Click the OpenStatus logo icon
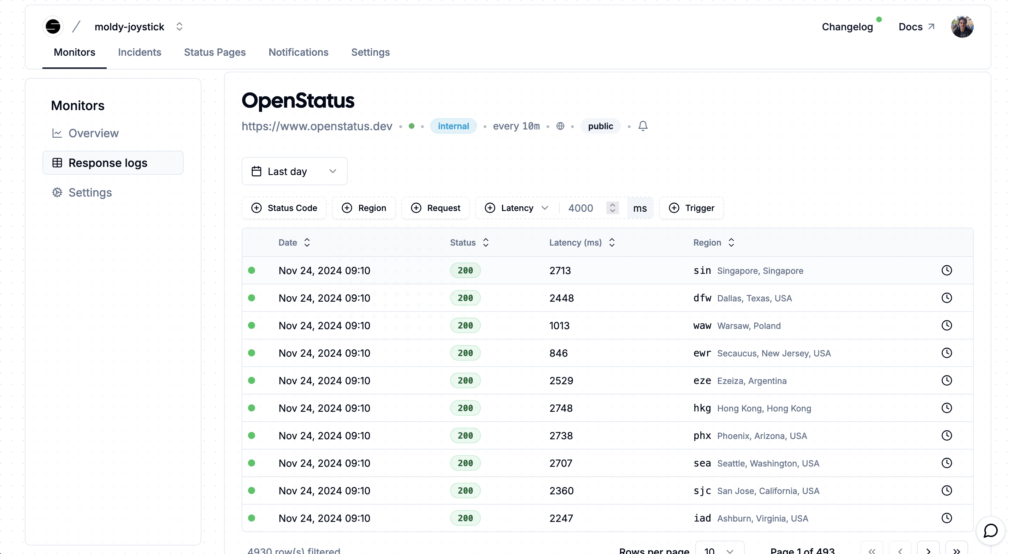Screen dimensions: 1014x554 (x=53, y=26)
